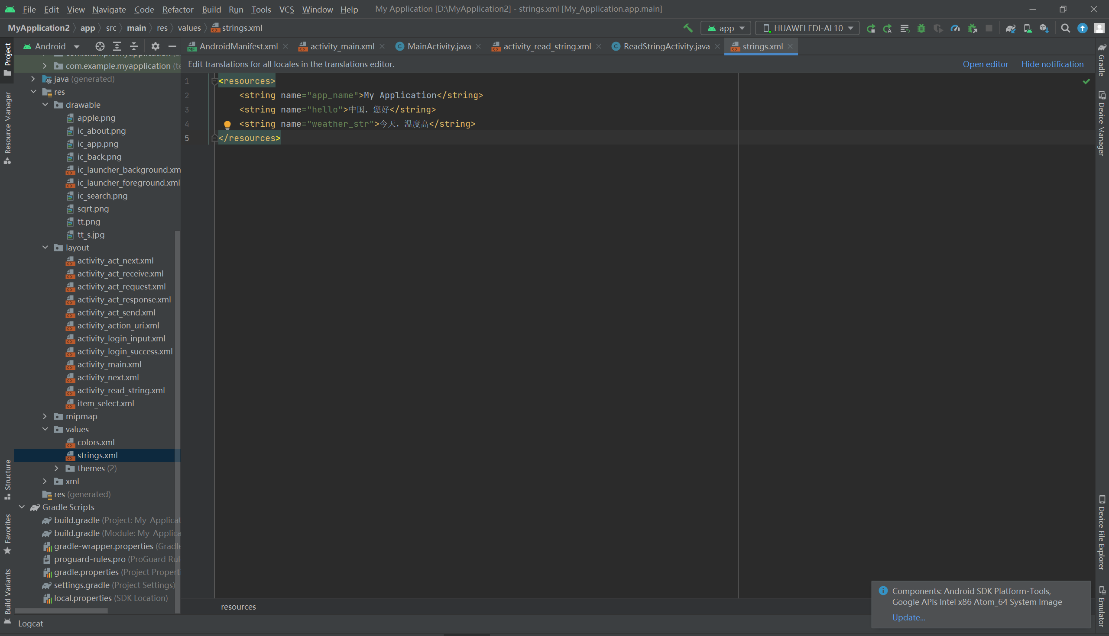
Task: Click the Select Opened File target icon
Action: coord(100,46)
